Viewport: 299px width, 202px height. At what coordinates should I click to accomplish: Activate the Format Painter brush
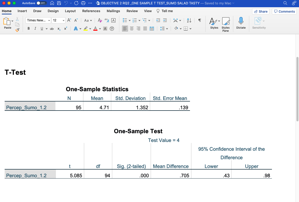[17, 30]
